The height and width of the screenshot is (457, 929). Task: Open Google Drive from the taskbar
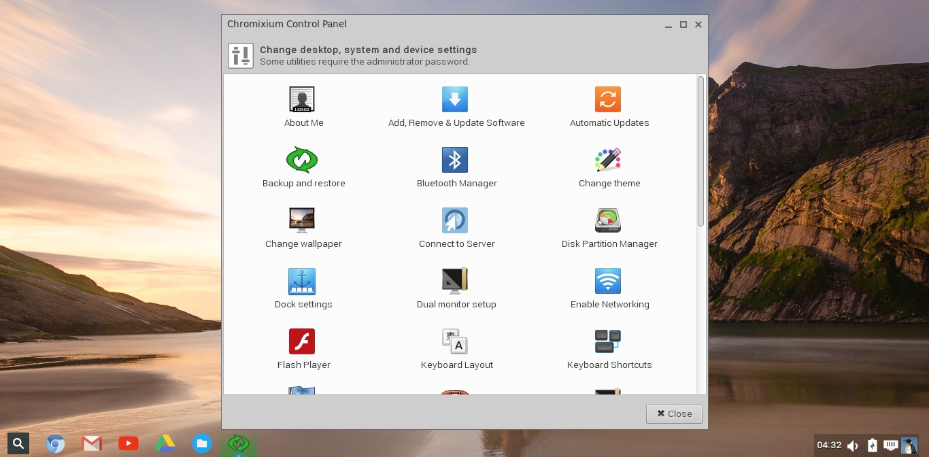point(165,444)
